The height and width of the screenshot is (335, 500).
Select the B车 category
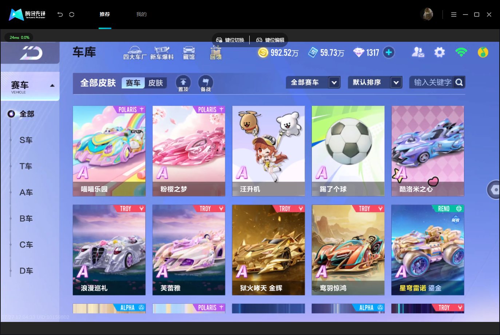pyautogui.click(x=26, y=219)
